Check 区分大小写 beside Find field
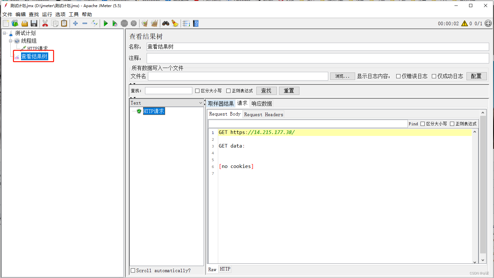Screen dimensions: 494x278 (x=422, y=124)
